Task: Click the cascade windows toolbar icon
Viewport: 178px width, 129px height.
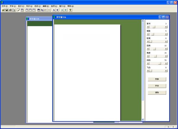Action: (39, 10)
